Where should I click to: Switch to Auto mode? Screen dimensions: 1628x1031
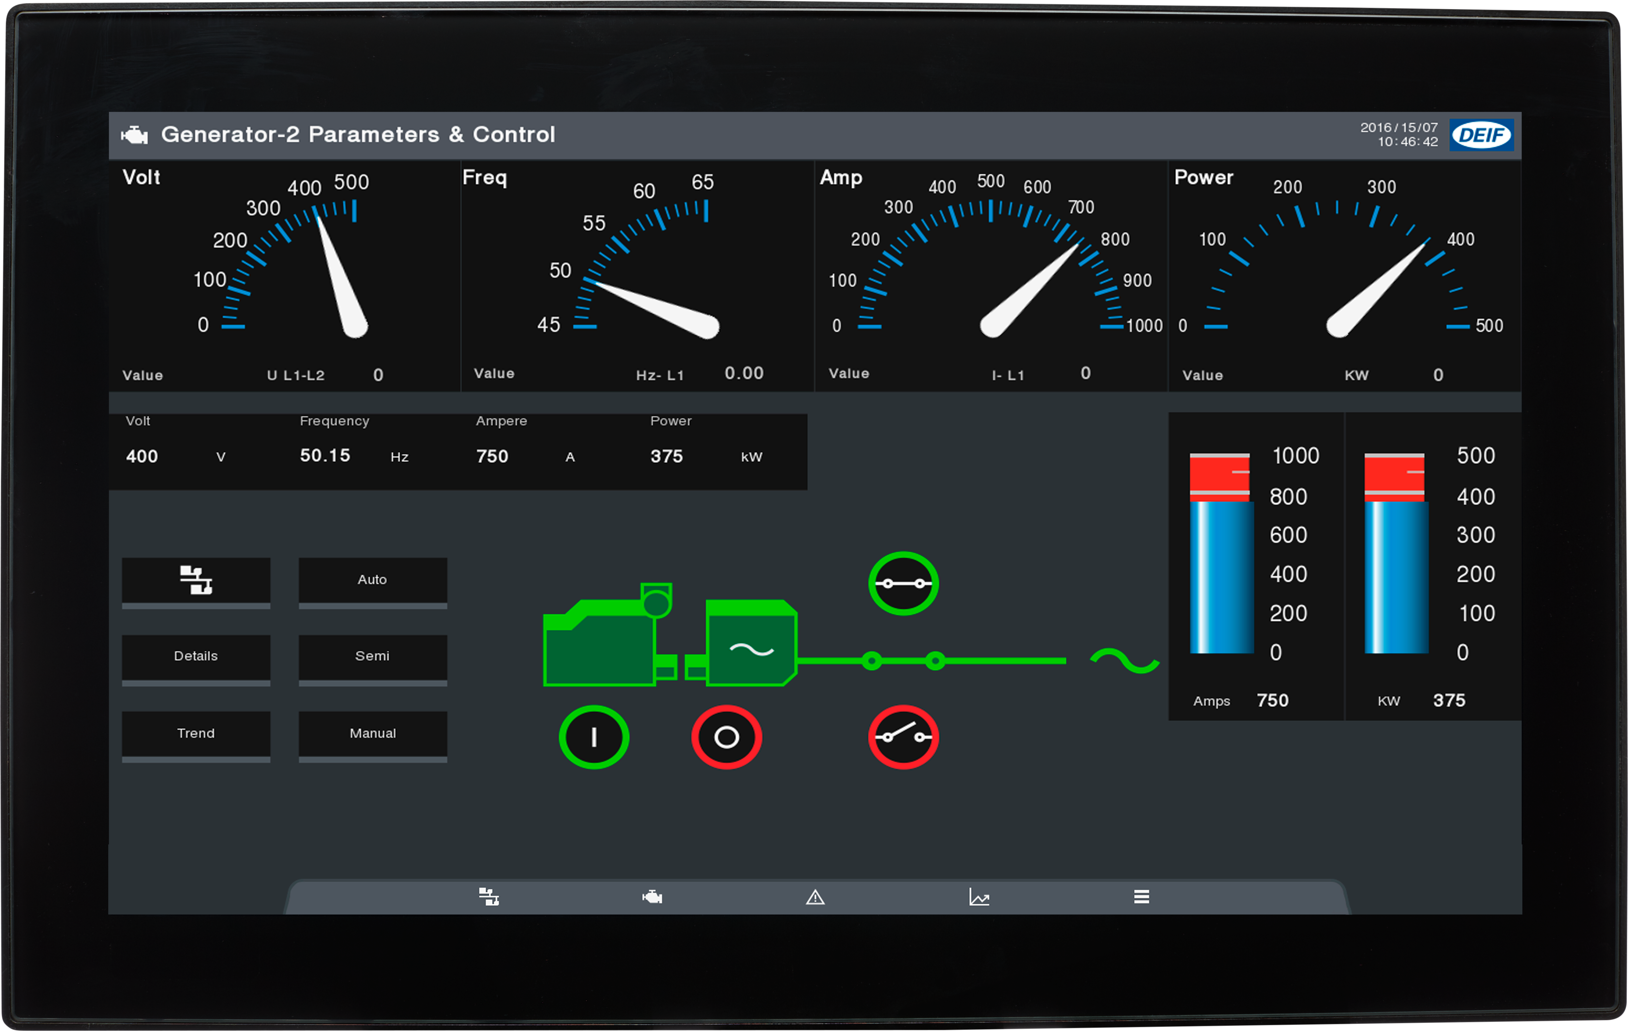[373, 580]
